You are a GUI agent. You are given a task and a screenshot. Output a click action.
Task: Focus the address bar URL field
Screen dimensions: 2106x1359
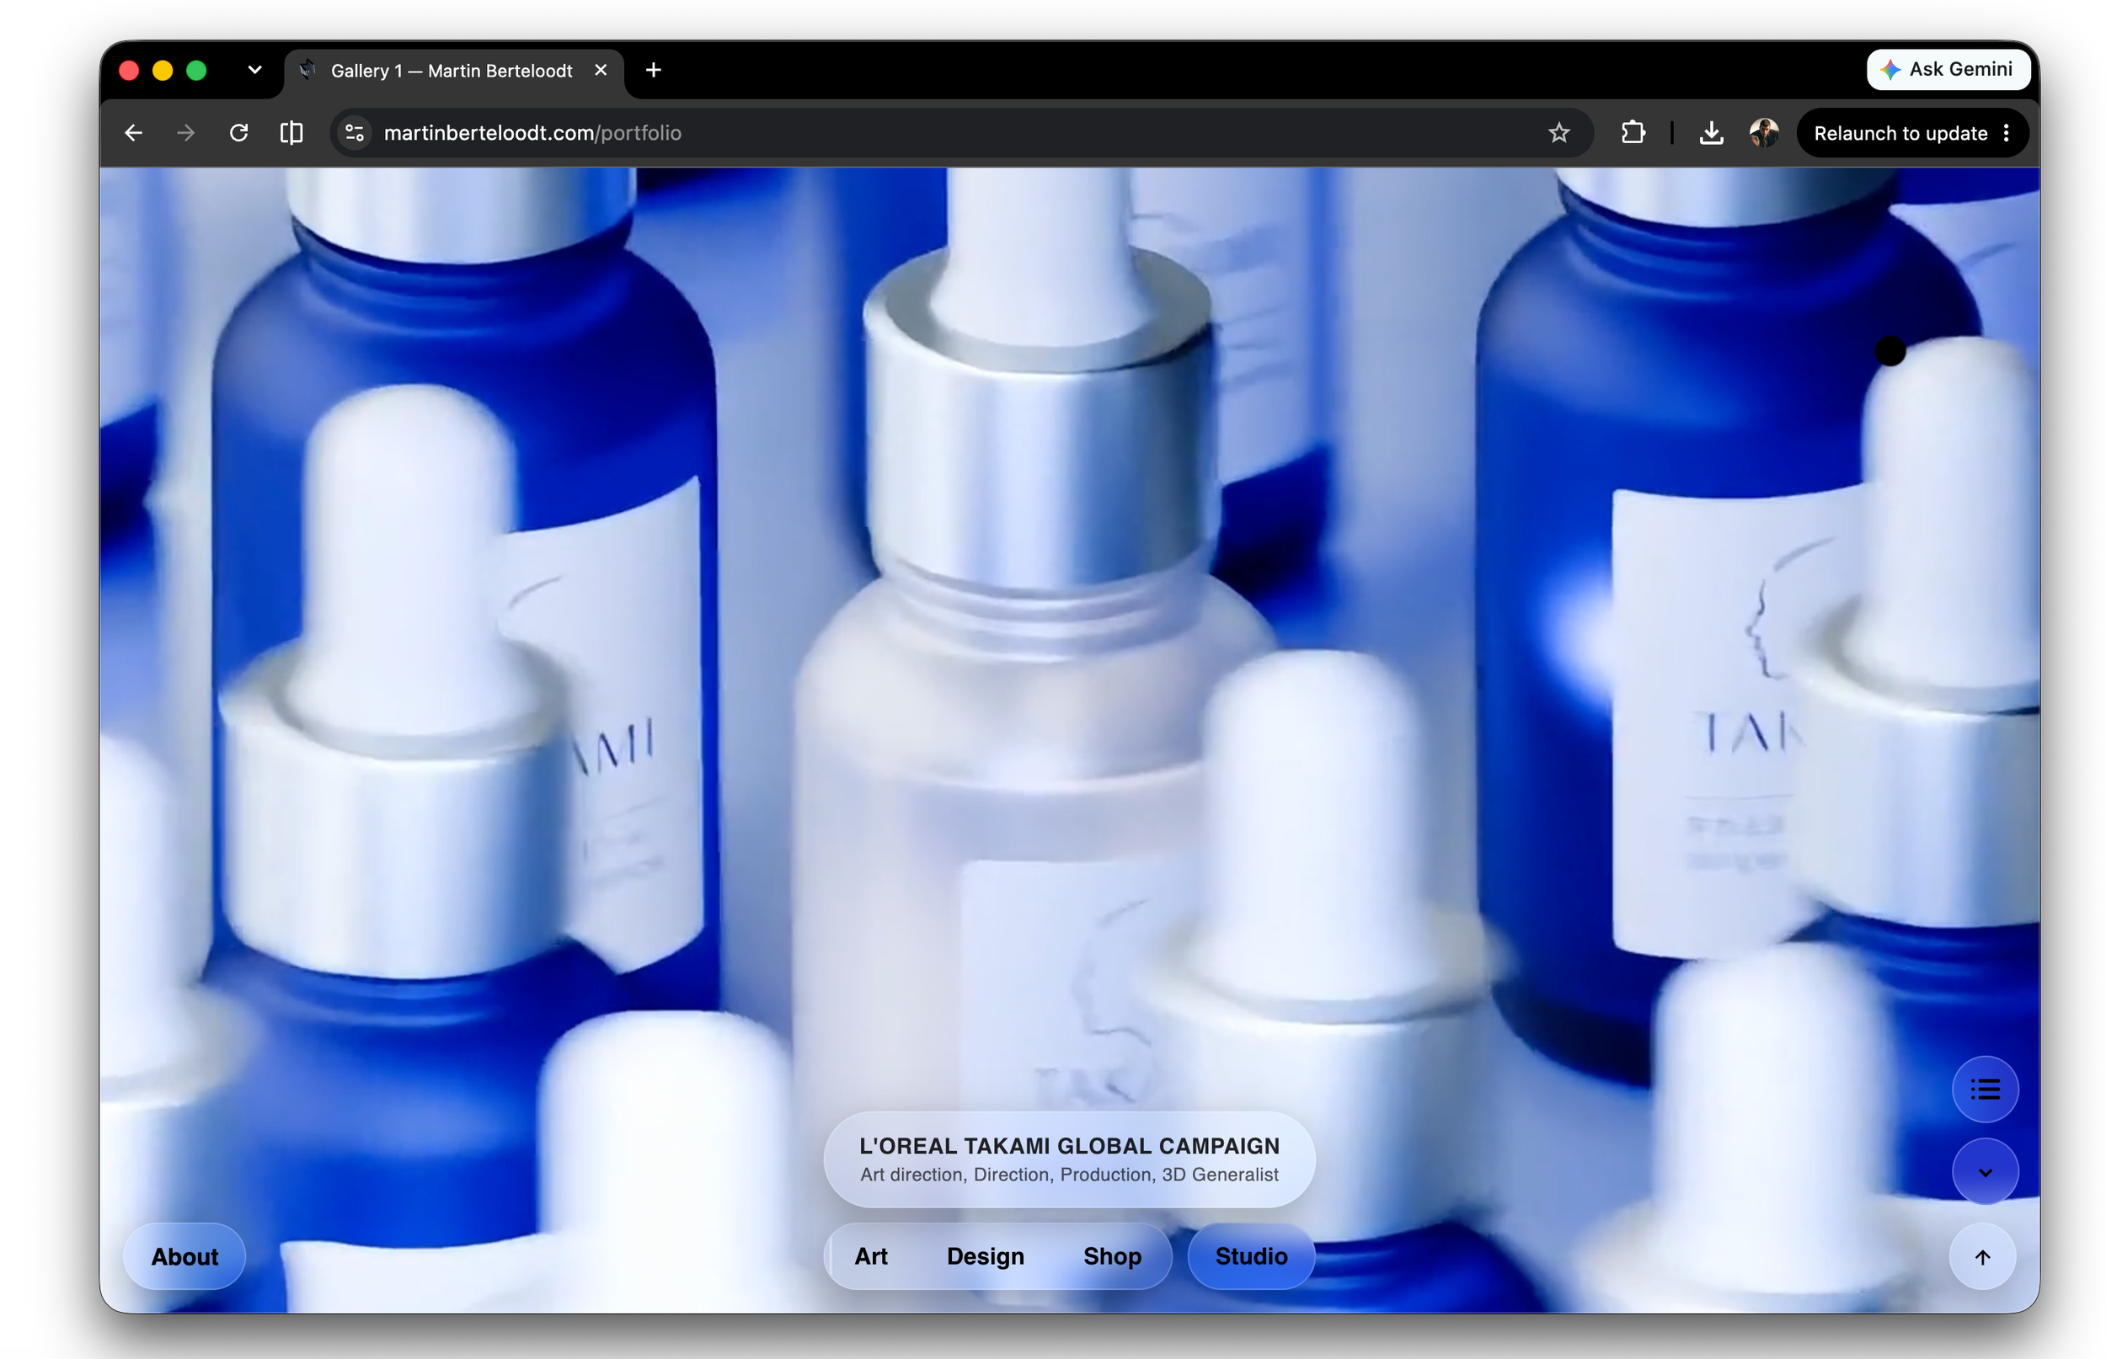coord(962,132)
